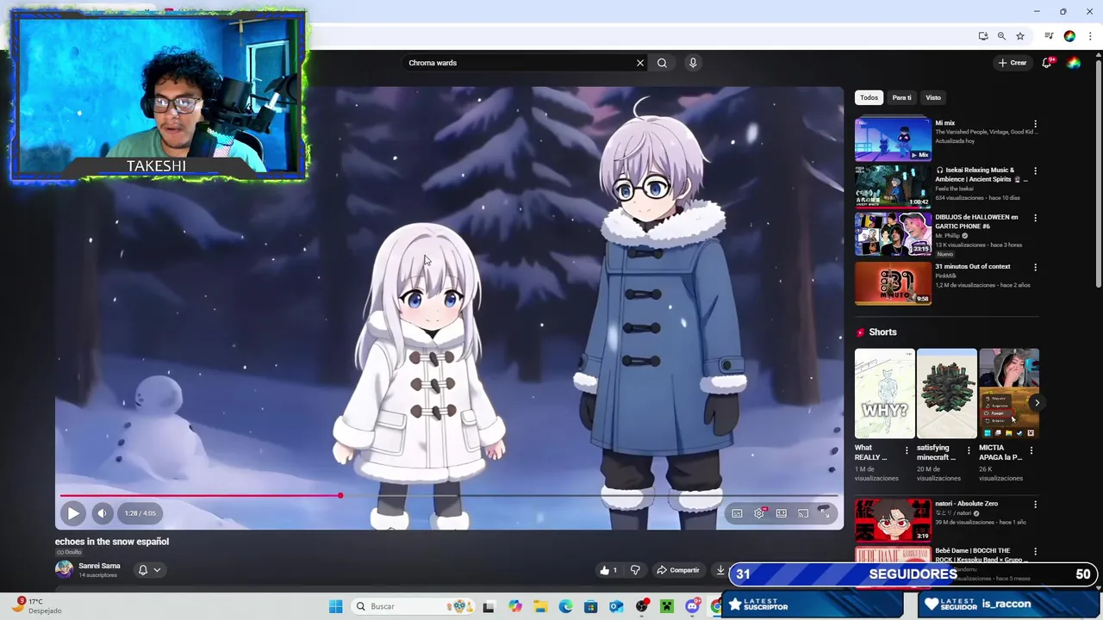1103x620 pixels.
Task: Seek using the red video progress bar
Action: click(x=448, y=496)
